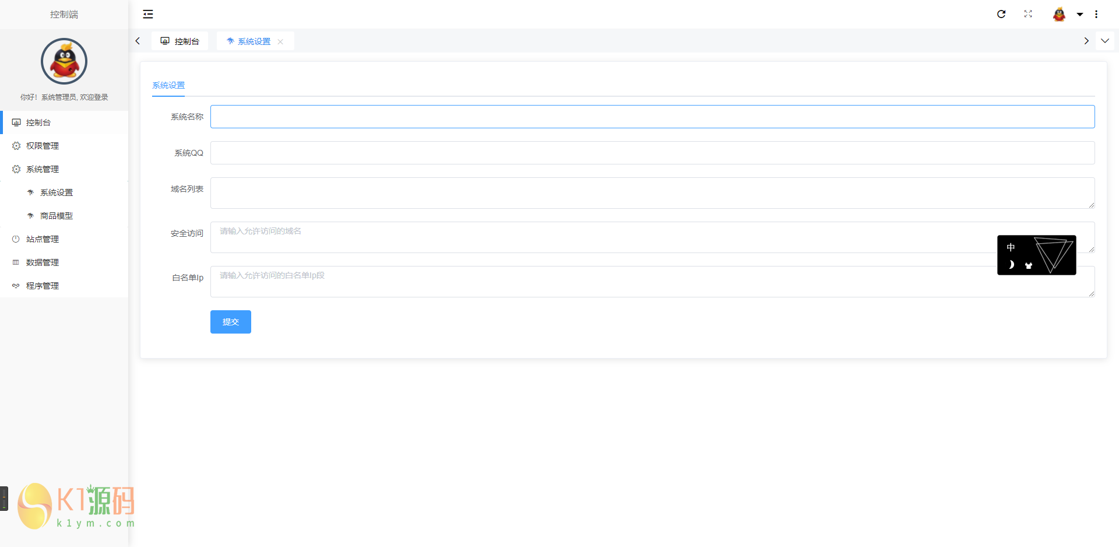The image size is (1119, 547).
Task: Open the 商品模型 sidebar submenu item
Action: (x=64, y=216)
